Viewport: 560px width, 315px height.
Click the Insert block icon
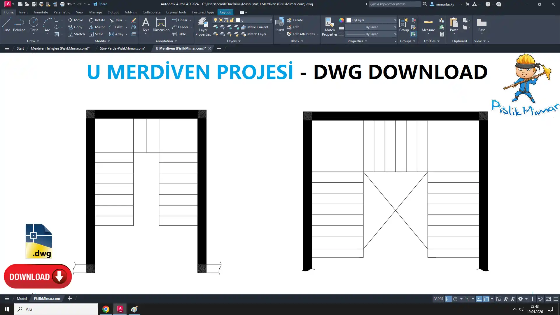[x=279, y=23]
